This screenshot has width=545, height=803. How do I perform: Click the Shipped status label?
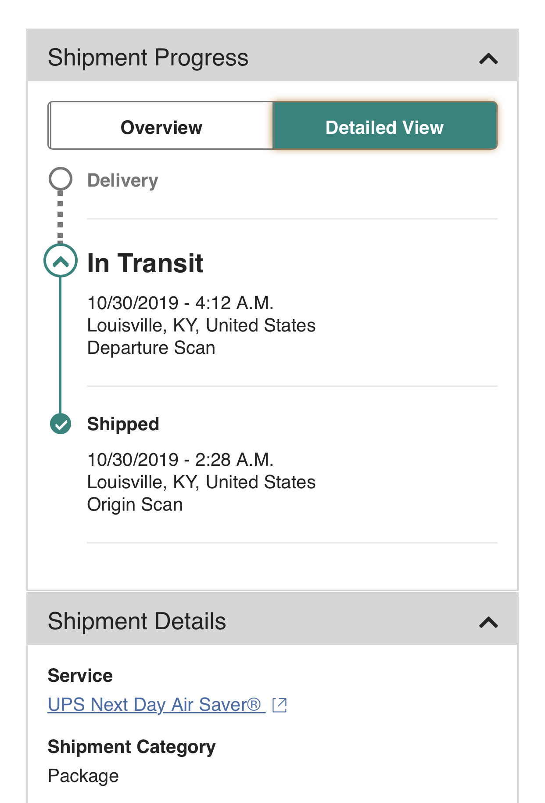tap(123, 424)
